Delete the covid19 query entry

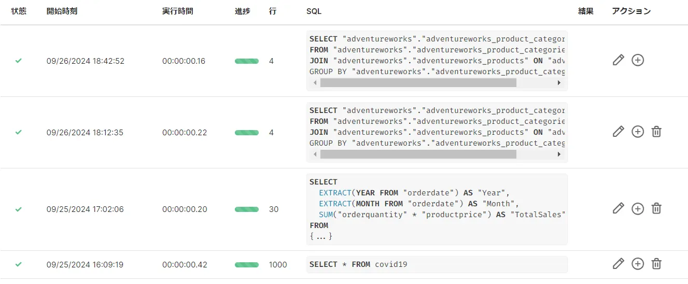(x=656, y=264)
